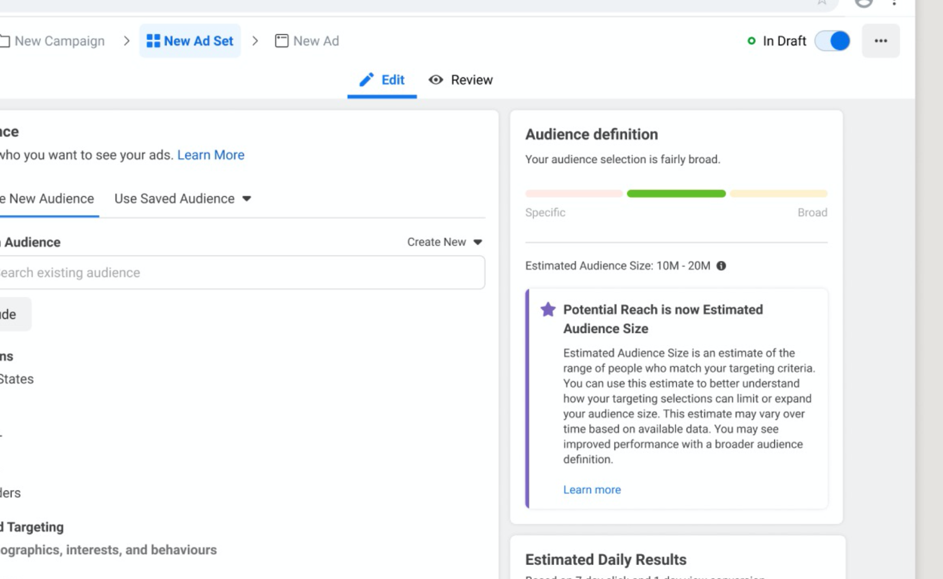This screenshot has width=943, height=579.
Task: Click Learn more in Estimated Audience Size card
Action: coord(592,489)
